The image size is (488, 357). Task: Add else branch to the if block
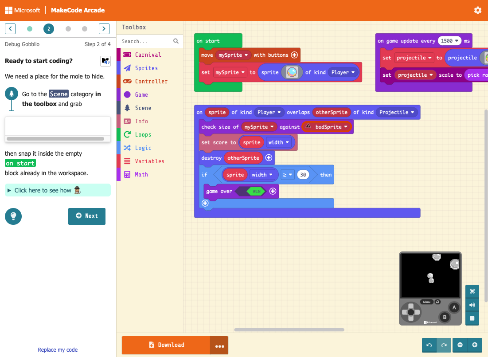point(205,204)
